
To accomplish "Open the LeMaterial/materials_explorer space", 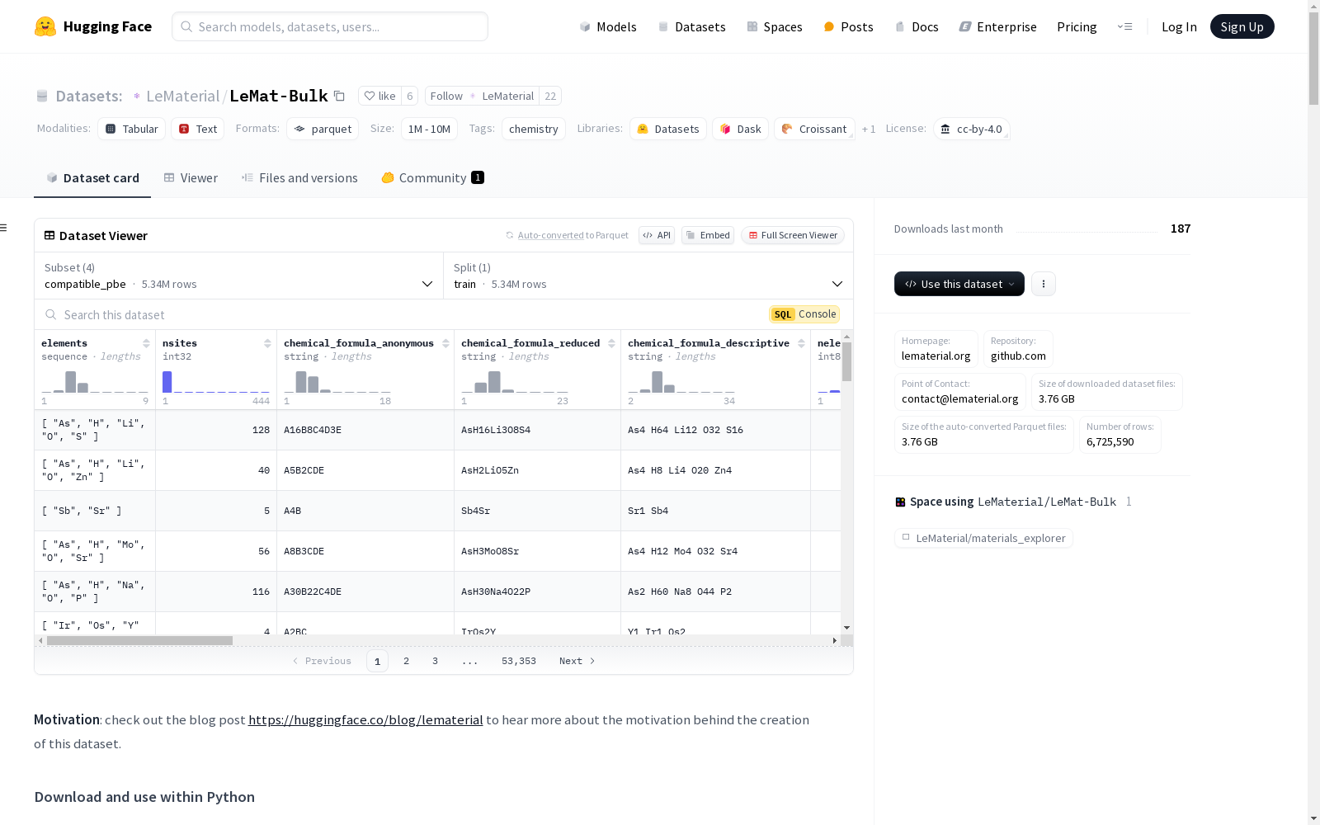I will [983, 538].
